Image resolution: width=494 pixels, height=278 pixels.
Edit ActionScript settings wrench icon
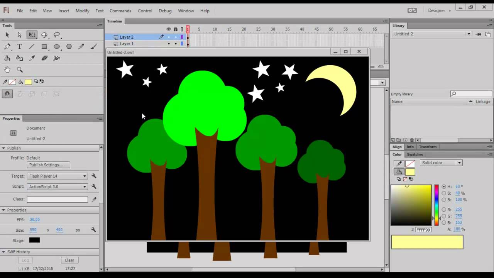94,186
